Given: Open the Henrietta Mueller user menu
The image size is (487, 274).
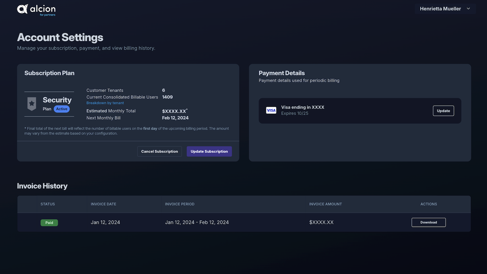Looking at the screenshot, I should coord(445,9).
